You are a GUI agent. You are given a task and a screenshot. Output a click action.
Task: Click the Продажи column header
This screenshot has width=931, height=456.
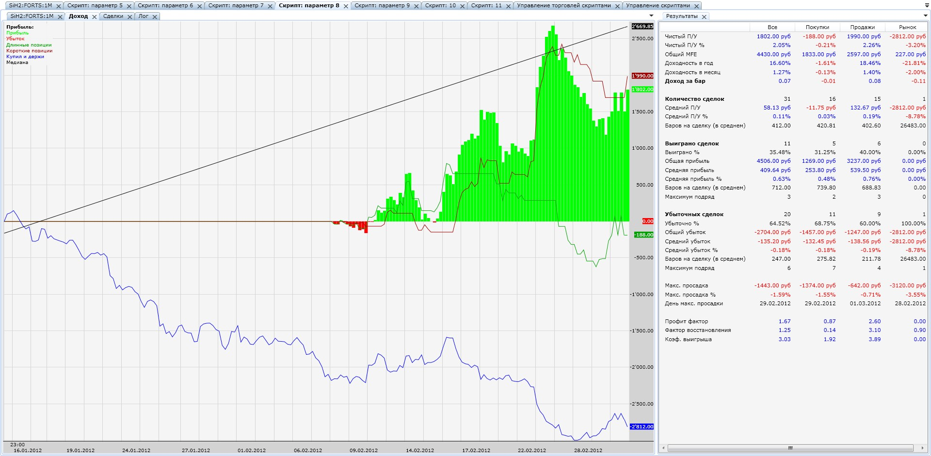(862, 28)
